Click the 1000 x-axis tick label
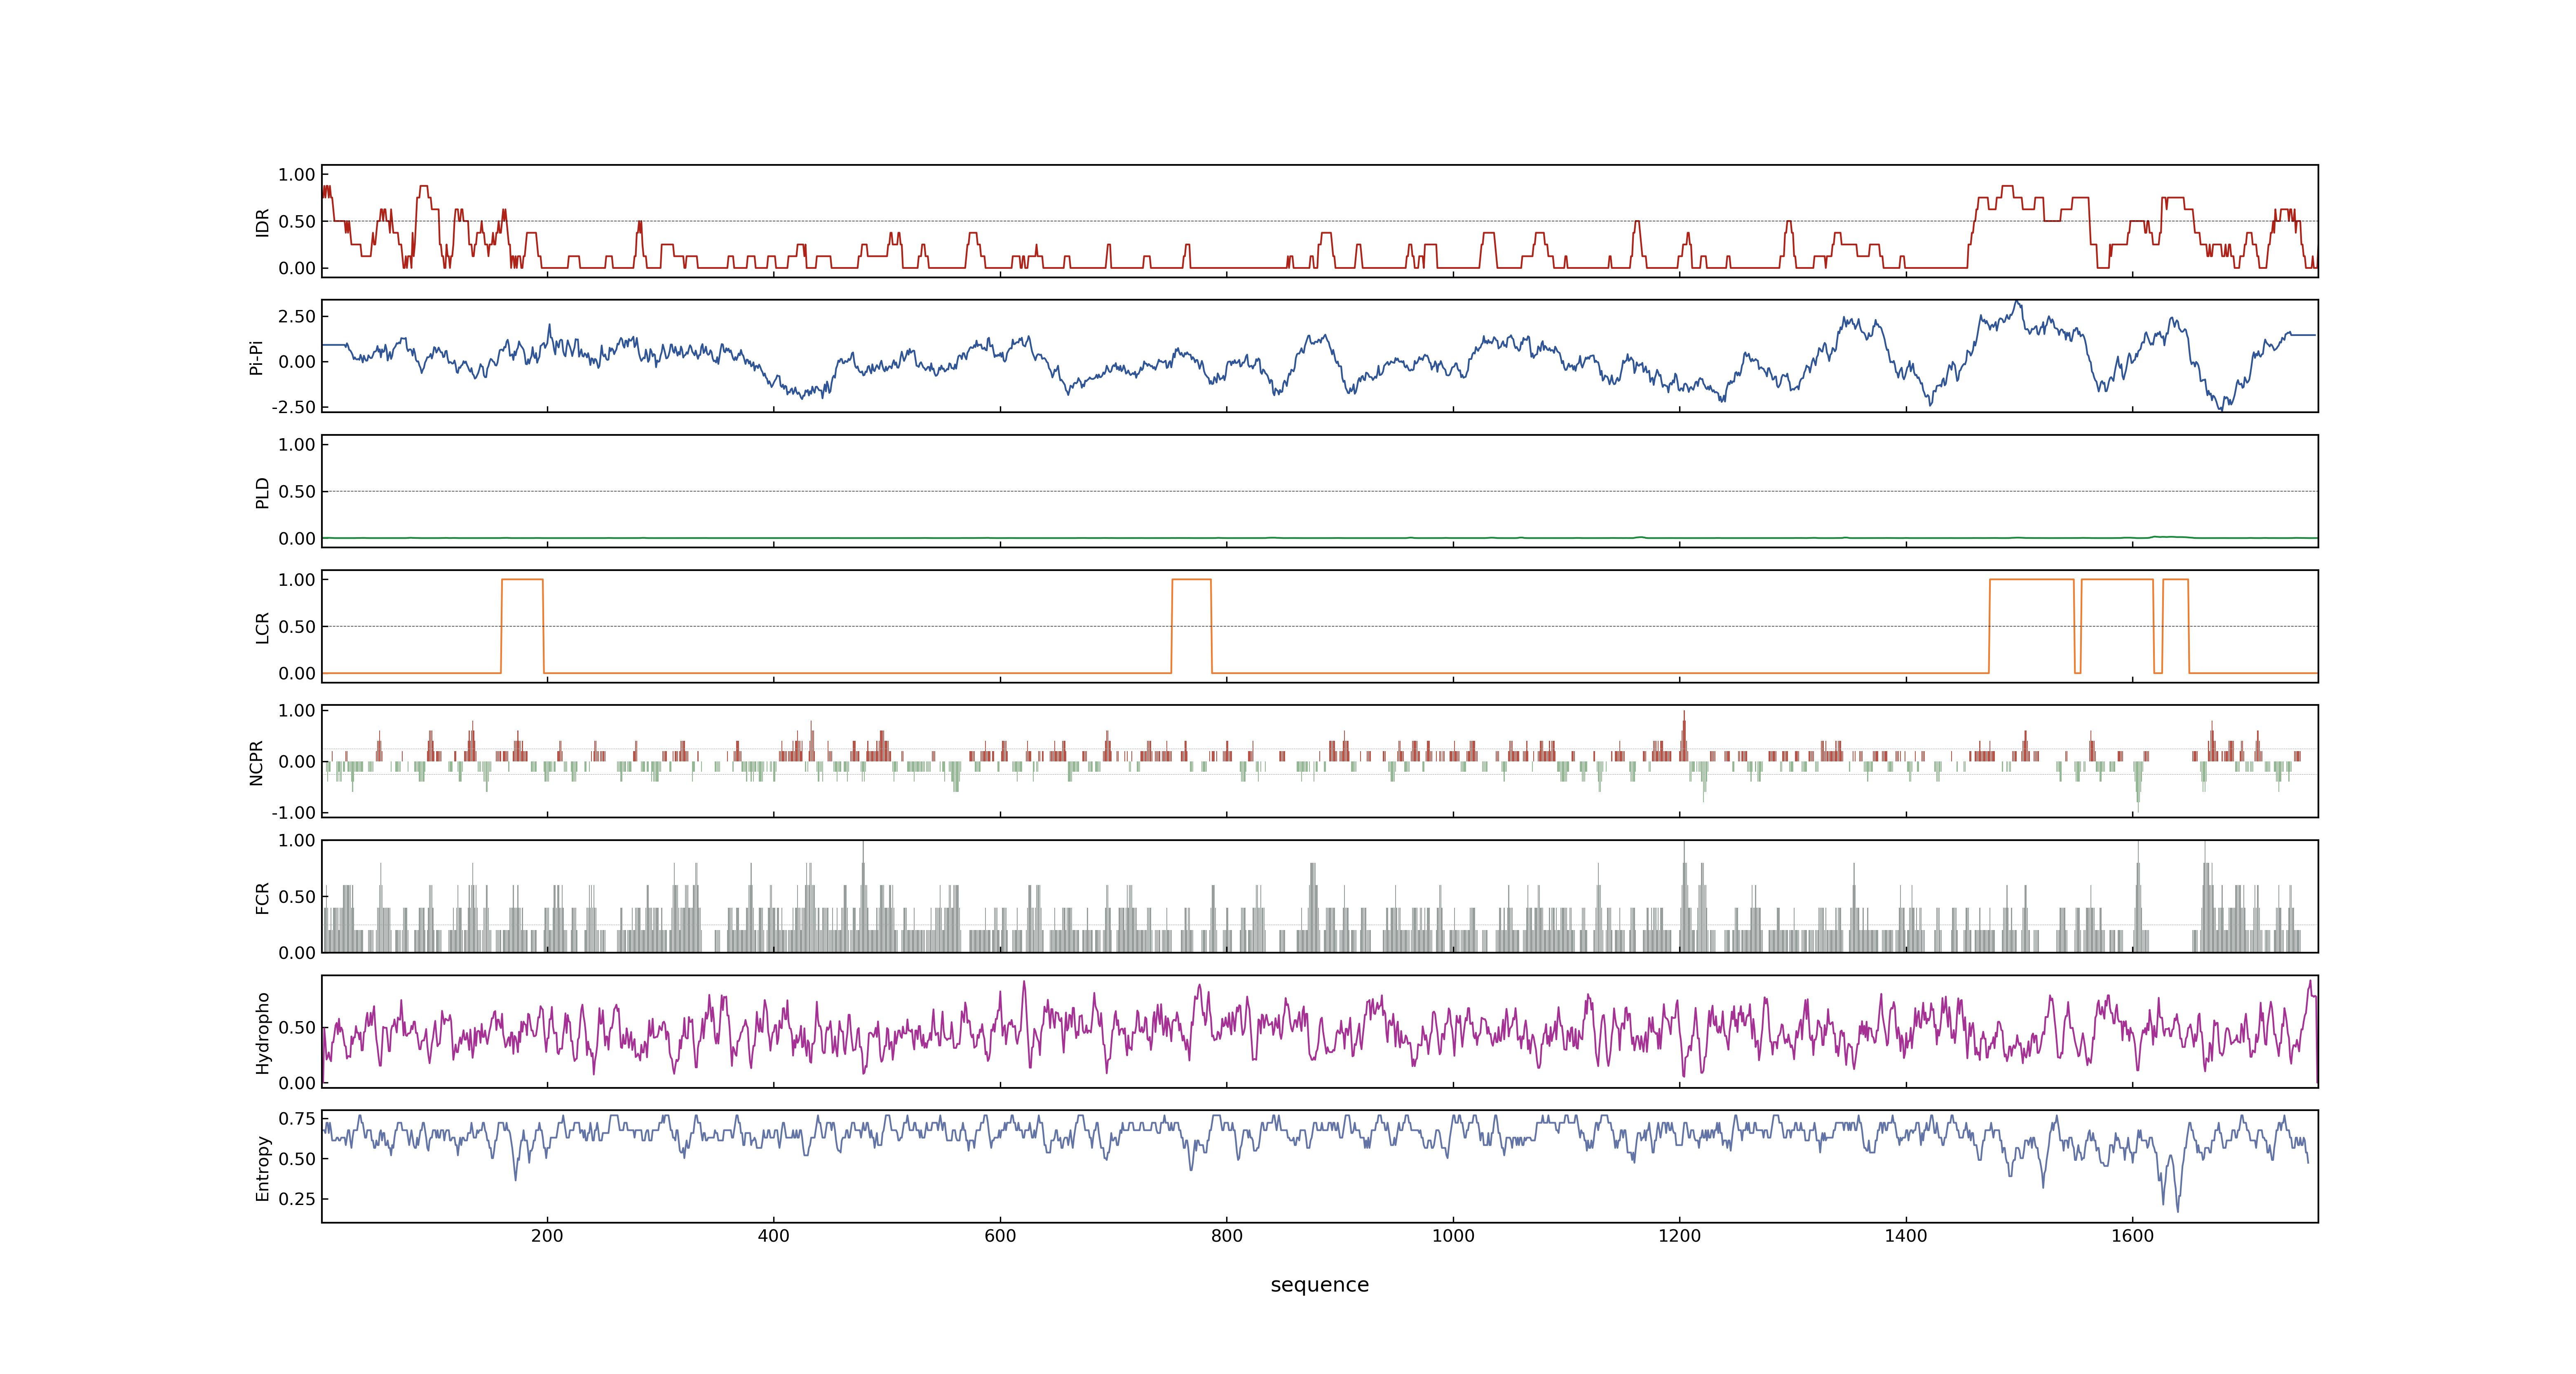The width and height of the screenshot is (2576, 1374). [x=1453, y=1236]
